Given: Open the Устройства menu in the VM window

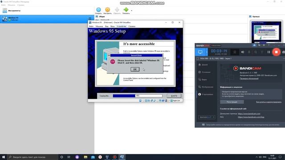Looking at the screenshot, I should tap(122, 26).
